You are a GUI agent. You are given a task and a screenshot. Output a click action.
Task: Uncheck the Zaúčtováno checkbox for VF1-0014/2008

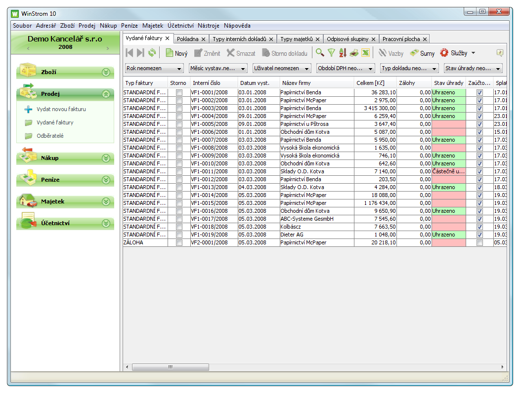pyautogui.click(x=479, y=195)
